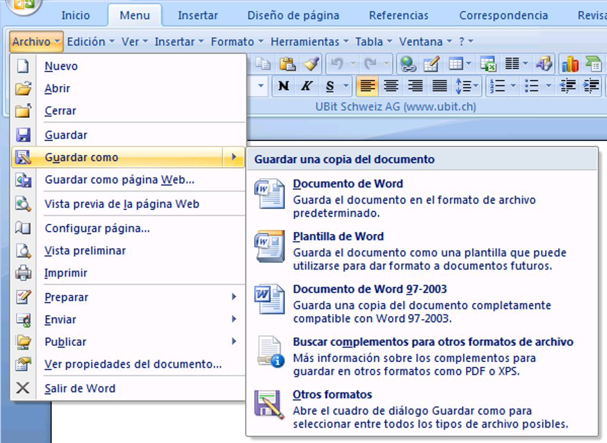Open the Ventana menu

[425, 42]
